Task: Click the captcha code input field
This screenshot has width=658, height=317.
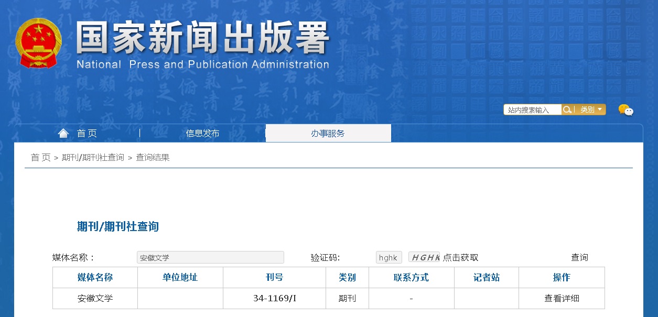Action: pos(388,257)
